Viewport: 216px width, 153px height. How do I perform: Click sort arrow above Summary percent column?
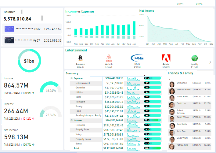[145, 76]
